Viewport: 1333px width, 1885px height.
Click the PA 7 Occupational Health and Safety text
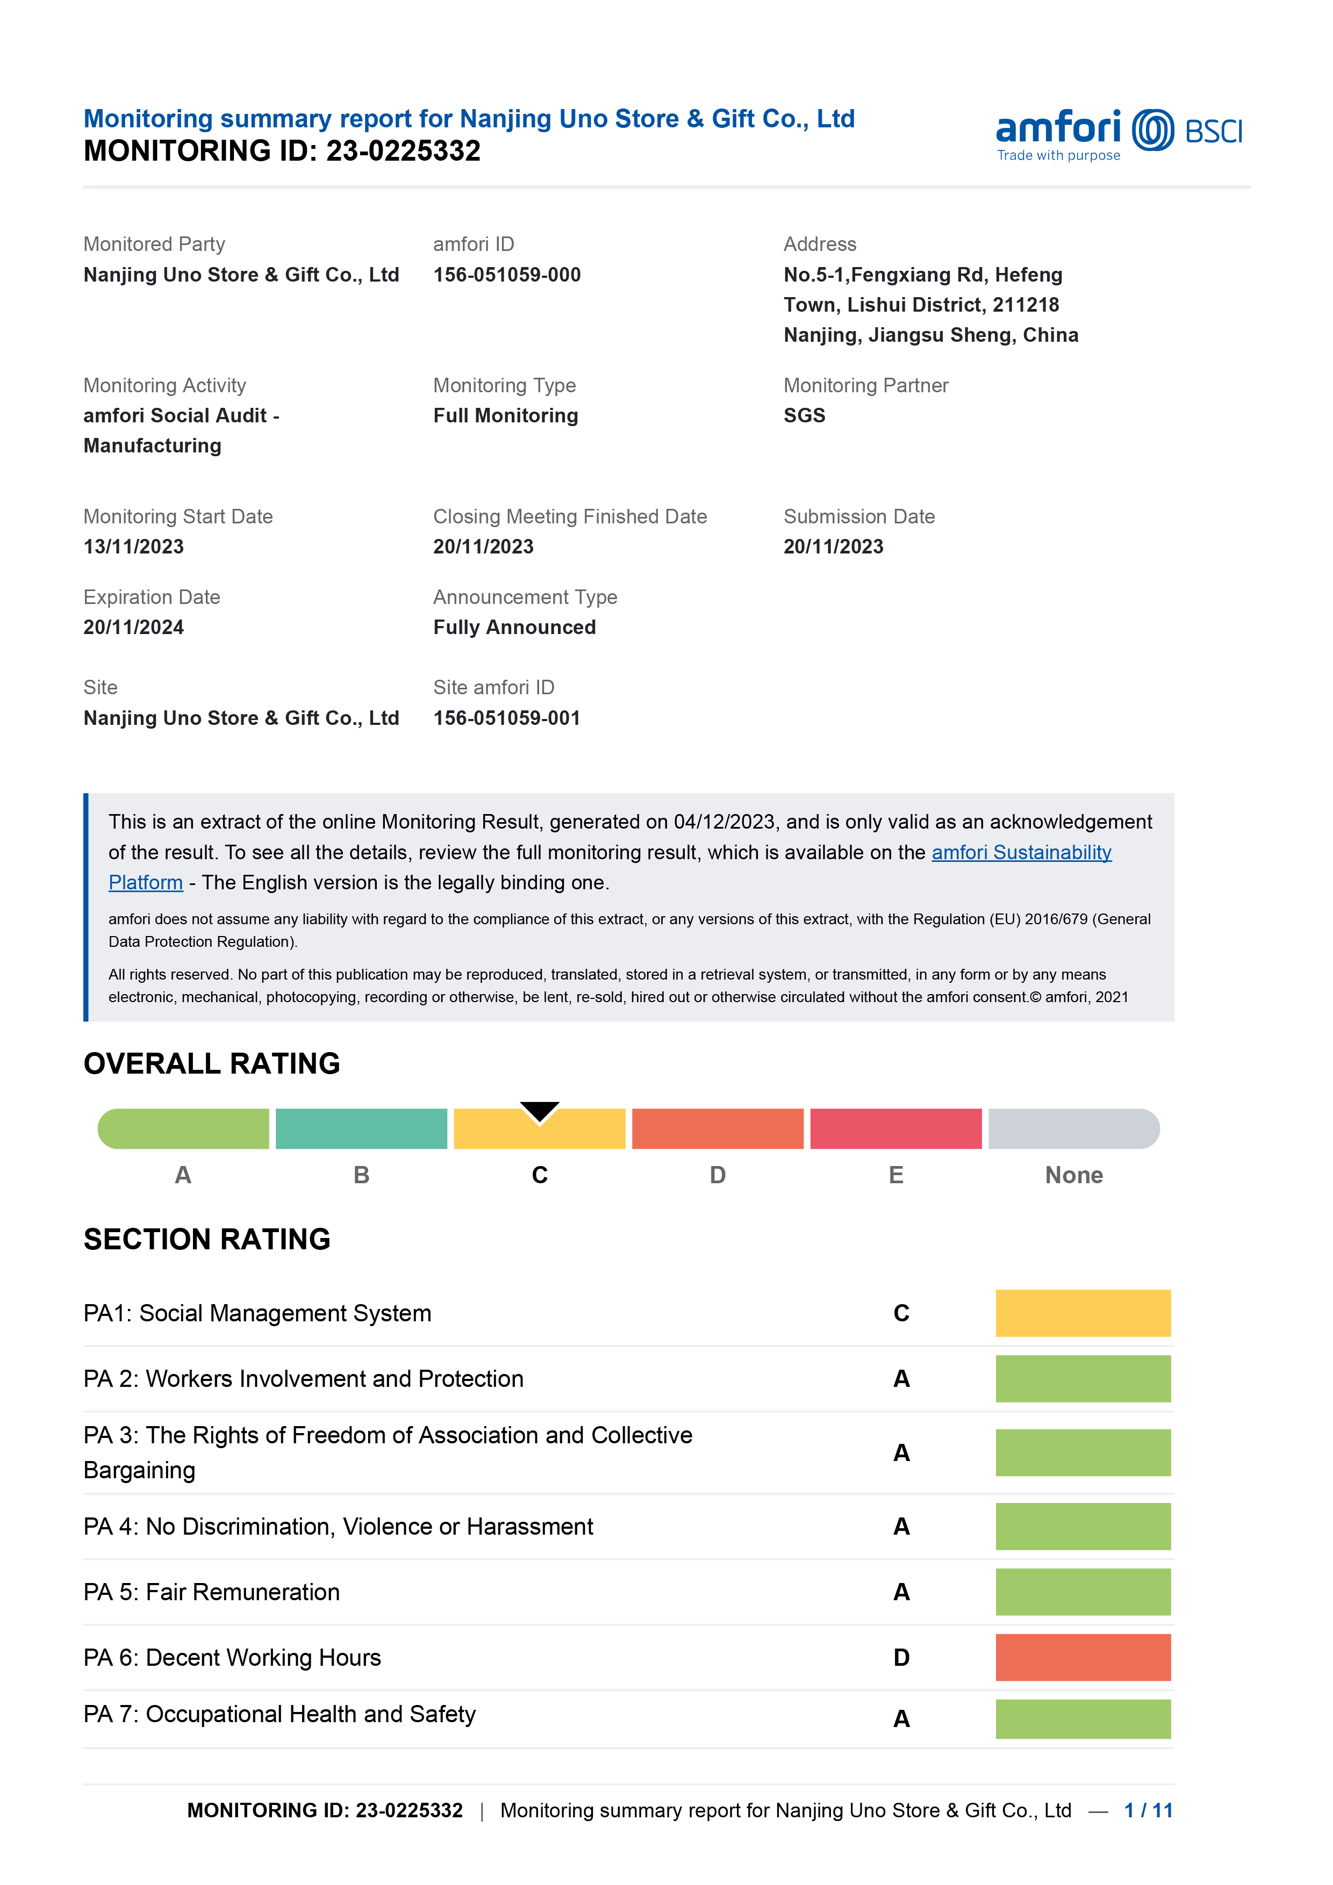(279, 1714)
